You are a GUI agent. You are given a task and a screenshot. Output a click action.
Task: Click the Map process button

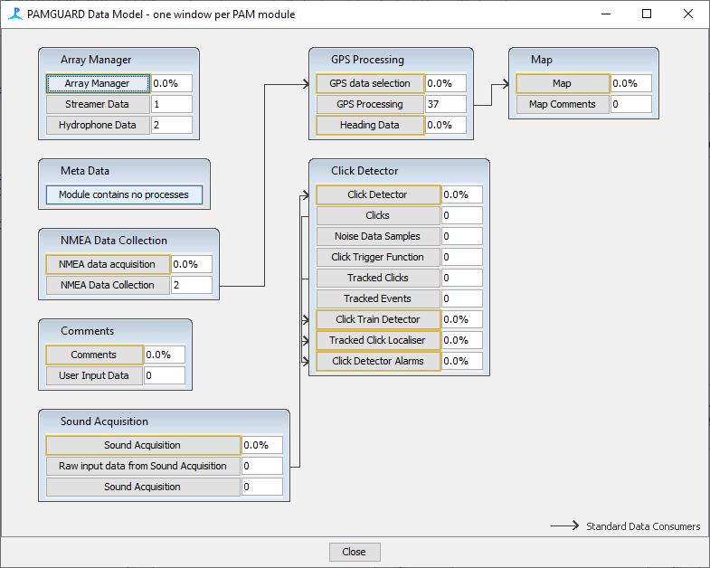click(x=563, y=83)
